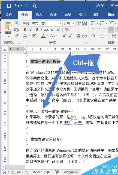Toggle character shading A icon
Image resolution: width=118 pixels, height=175 pixels.
pos(78,36)
